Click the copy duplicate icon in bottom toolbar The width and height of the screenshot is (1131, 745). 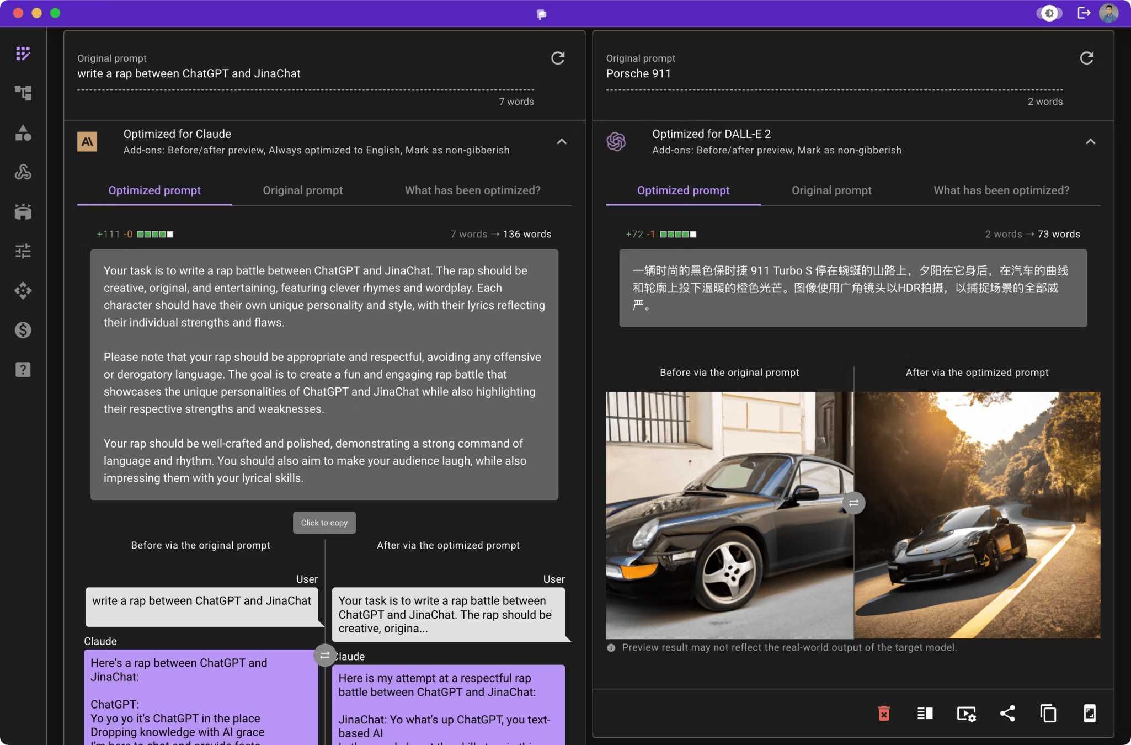(x=1048, y=714)
